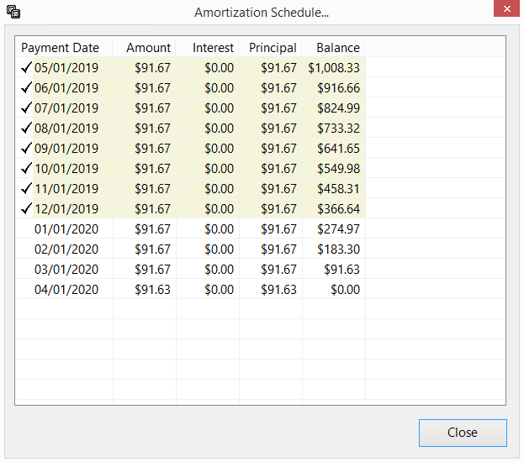Sort by the Payment Date column header

point(61,48)
